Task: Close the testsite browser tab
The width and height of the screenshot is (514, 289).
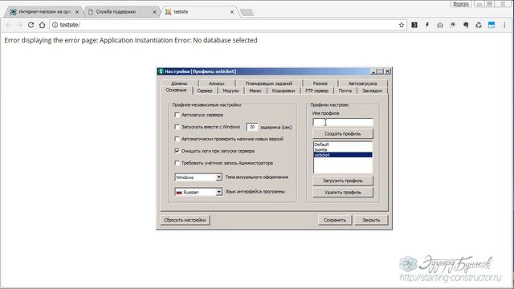Action: (232, 12)
